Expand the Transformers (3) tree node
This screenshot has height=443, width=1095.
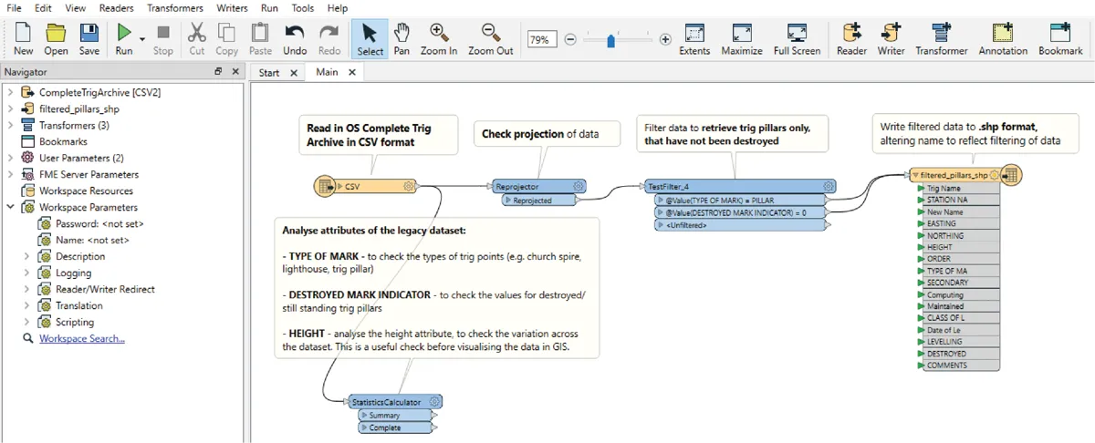(x=11, y=125)
